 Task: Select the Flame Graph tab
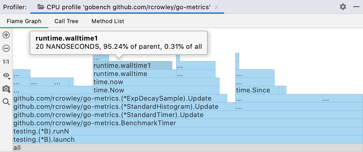(24, 21)
